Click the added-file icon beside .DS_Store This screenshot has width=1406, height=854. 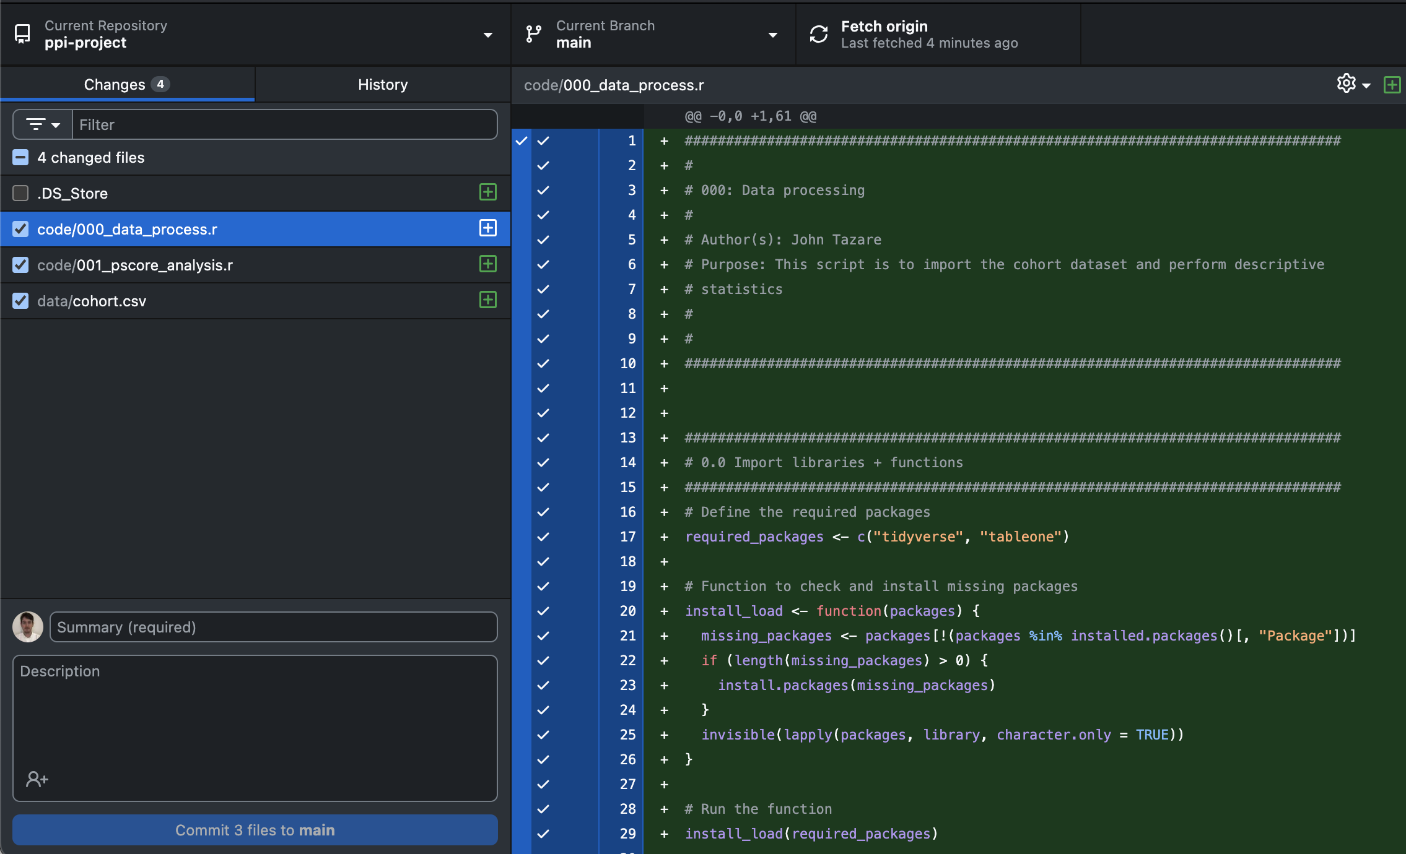pyautogui.click(x=488, y=192)
